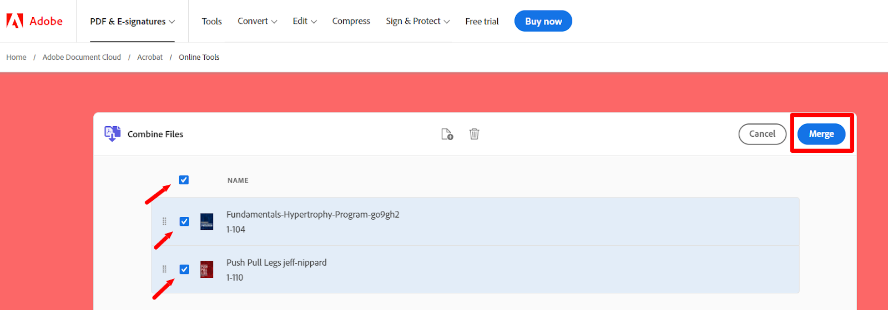This screenshot has width=888, height=310.
Task: Uncheck the Fundamentals-Hypertrophy-Program file checkbox
Action: tap(184, 221)
